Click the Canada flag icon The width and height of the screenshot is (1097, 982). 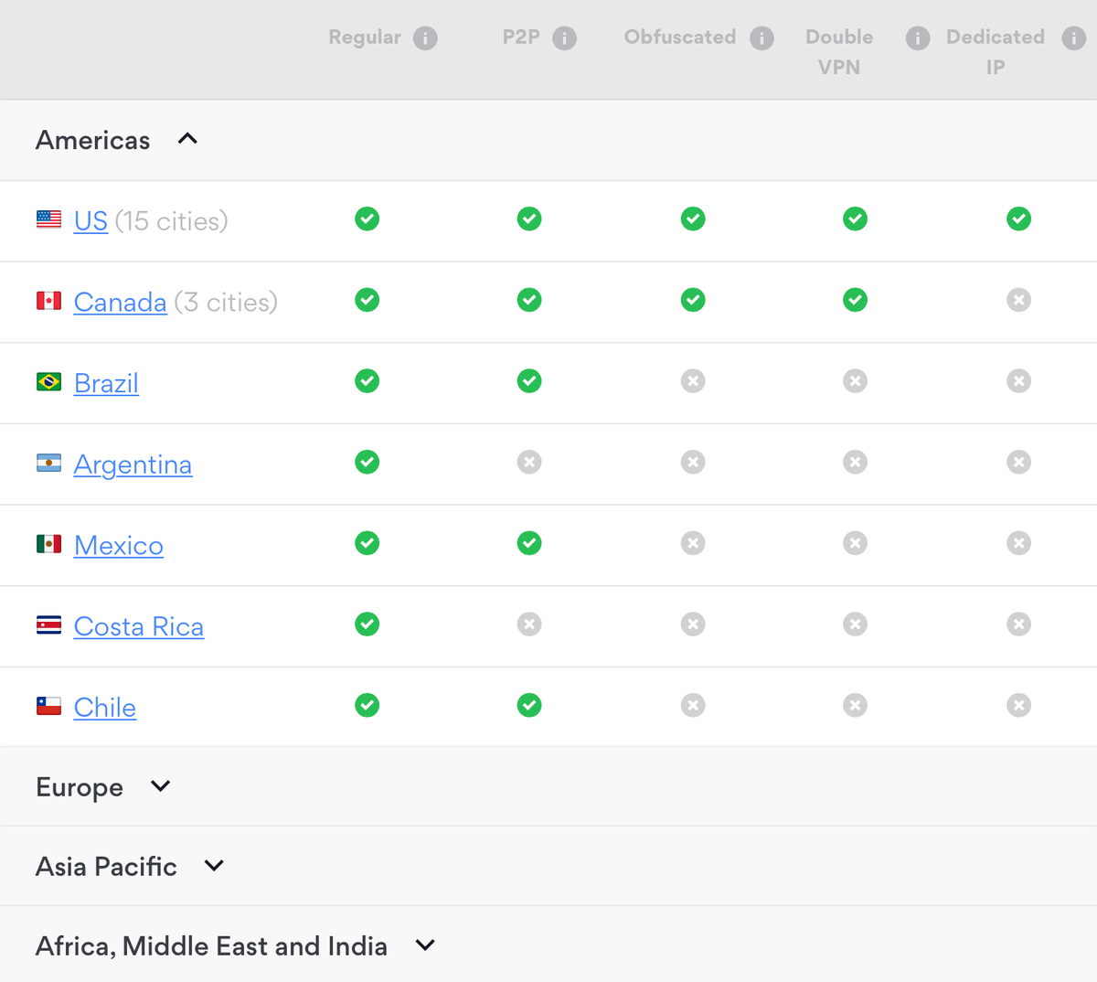[48, 300]
